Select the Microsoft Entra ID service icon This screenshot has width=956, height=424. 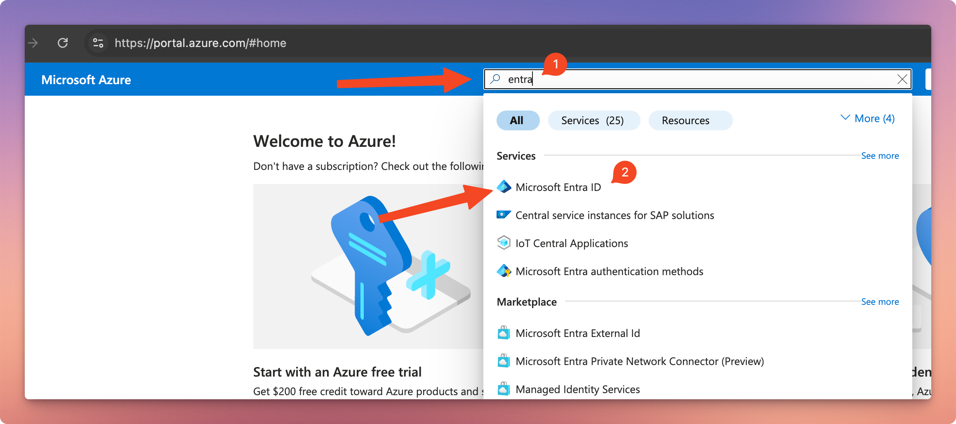tap(504, 187)
